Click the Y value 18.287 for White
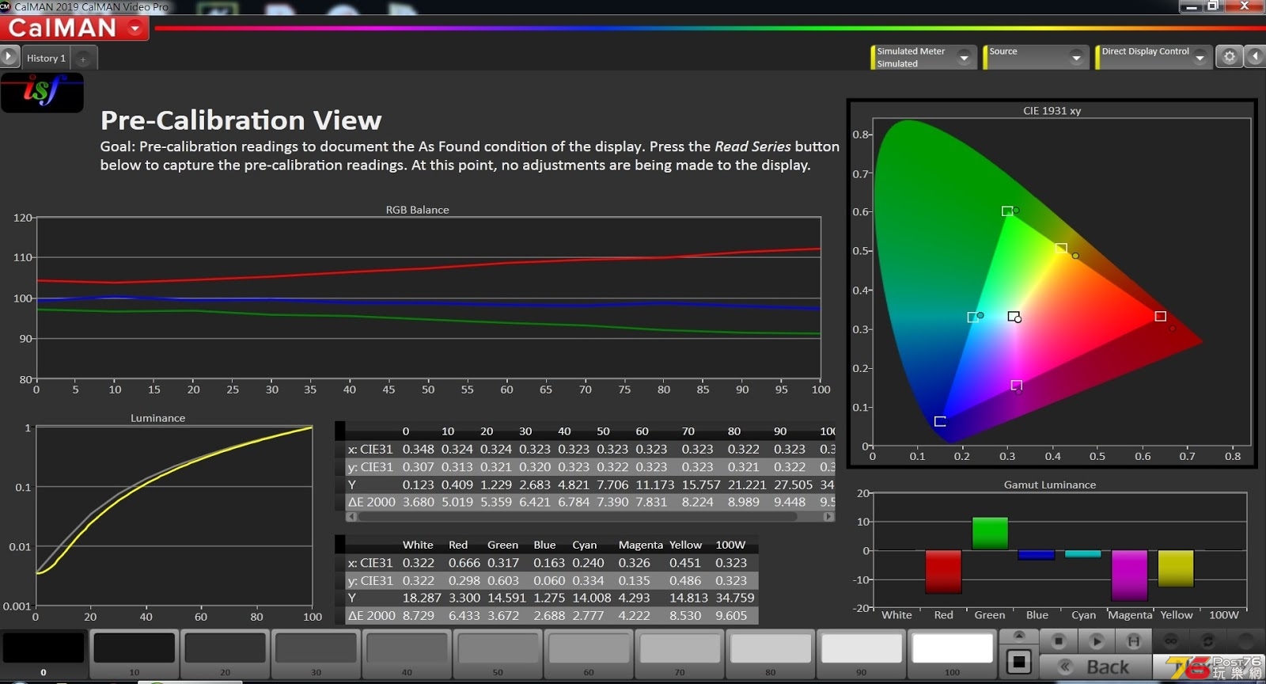This screenshot has height=684, width=1266. (x=422, y=598)
